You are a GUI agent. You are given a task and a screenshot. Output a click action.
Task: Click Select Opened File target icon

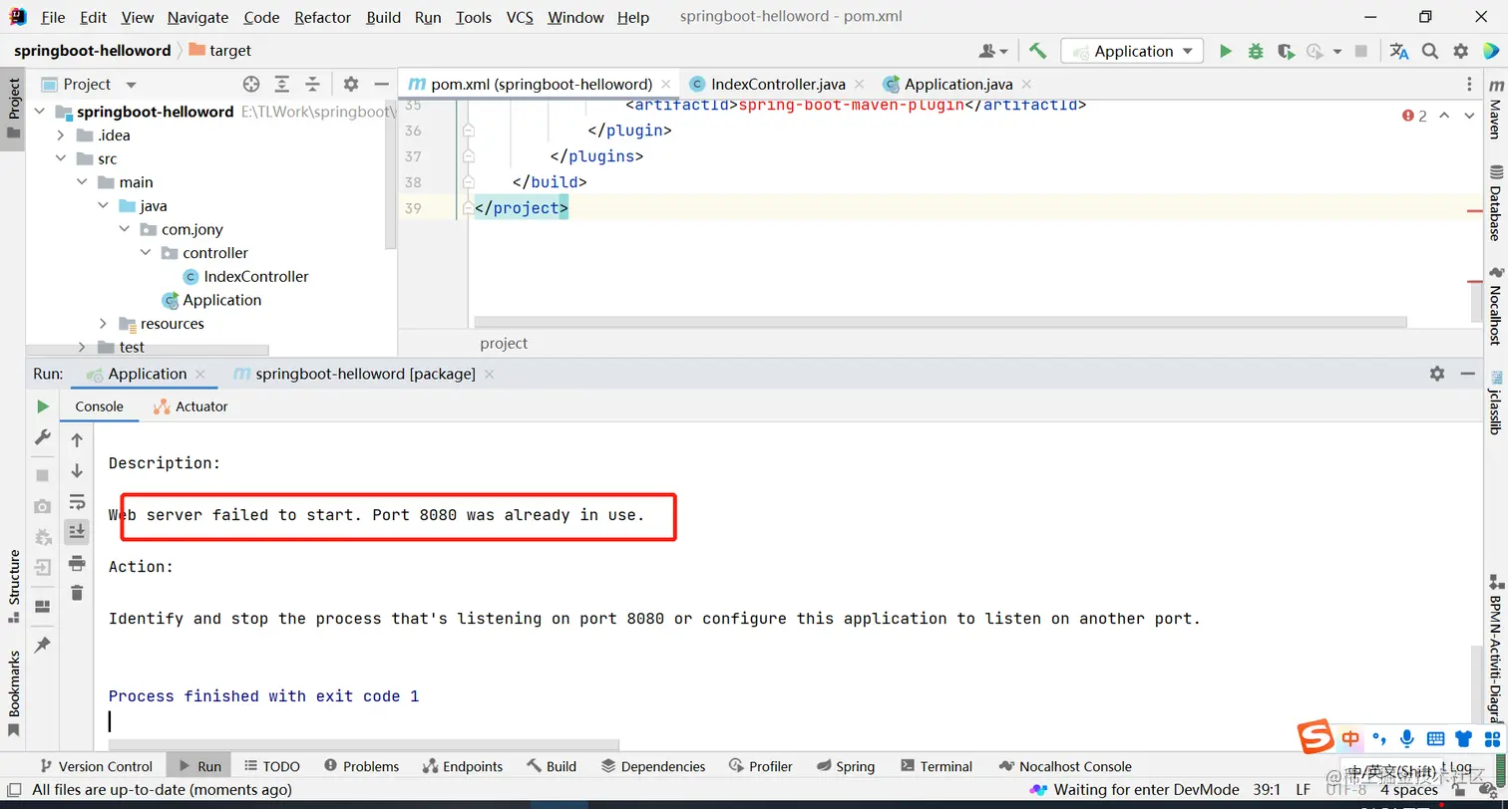pos(251,85)
